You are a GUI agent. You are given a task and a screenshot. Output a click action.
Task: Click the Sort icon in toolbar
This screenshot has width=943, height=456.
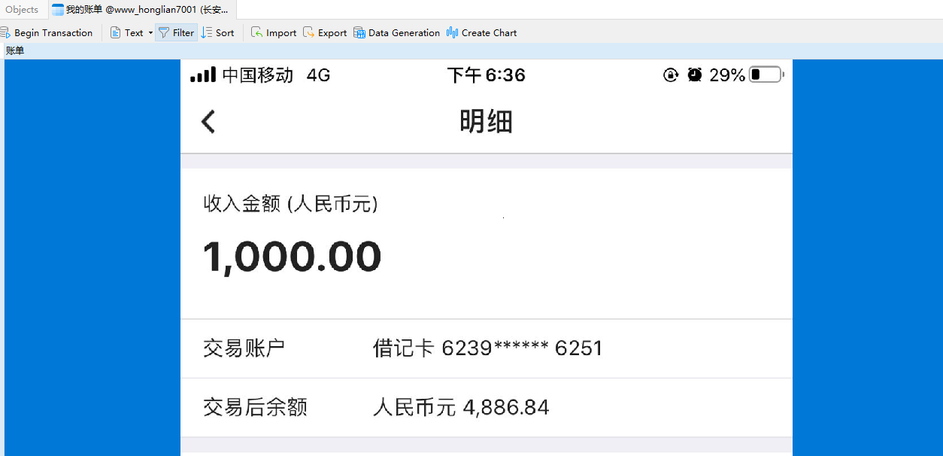point(208,32)
